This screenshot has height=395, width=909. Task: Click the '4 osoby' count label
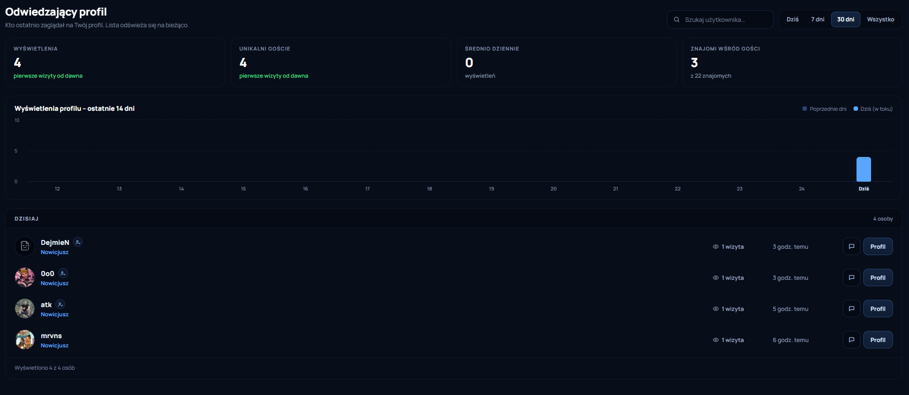pos(883,219)
